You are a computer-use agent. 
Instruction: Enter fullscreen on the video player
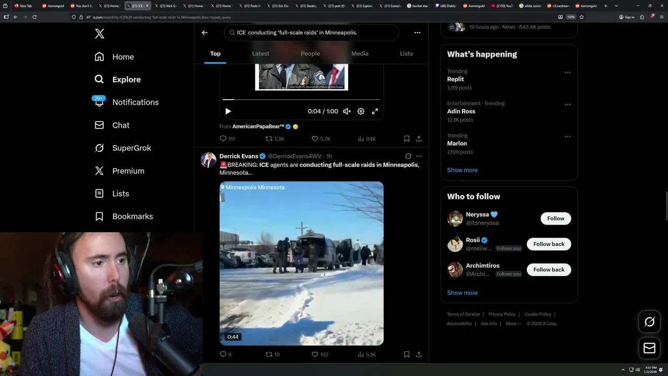(375, 111)
